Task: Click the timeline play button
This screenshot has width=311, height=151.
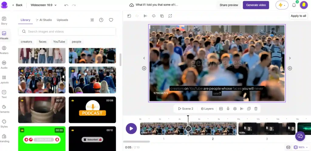Action: (x=131, y=129)
